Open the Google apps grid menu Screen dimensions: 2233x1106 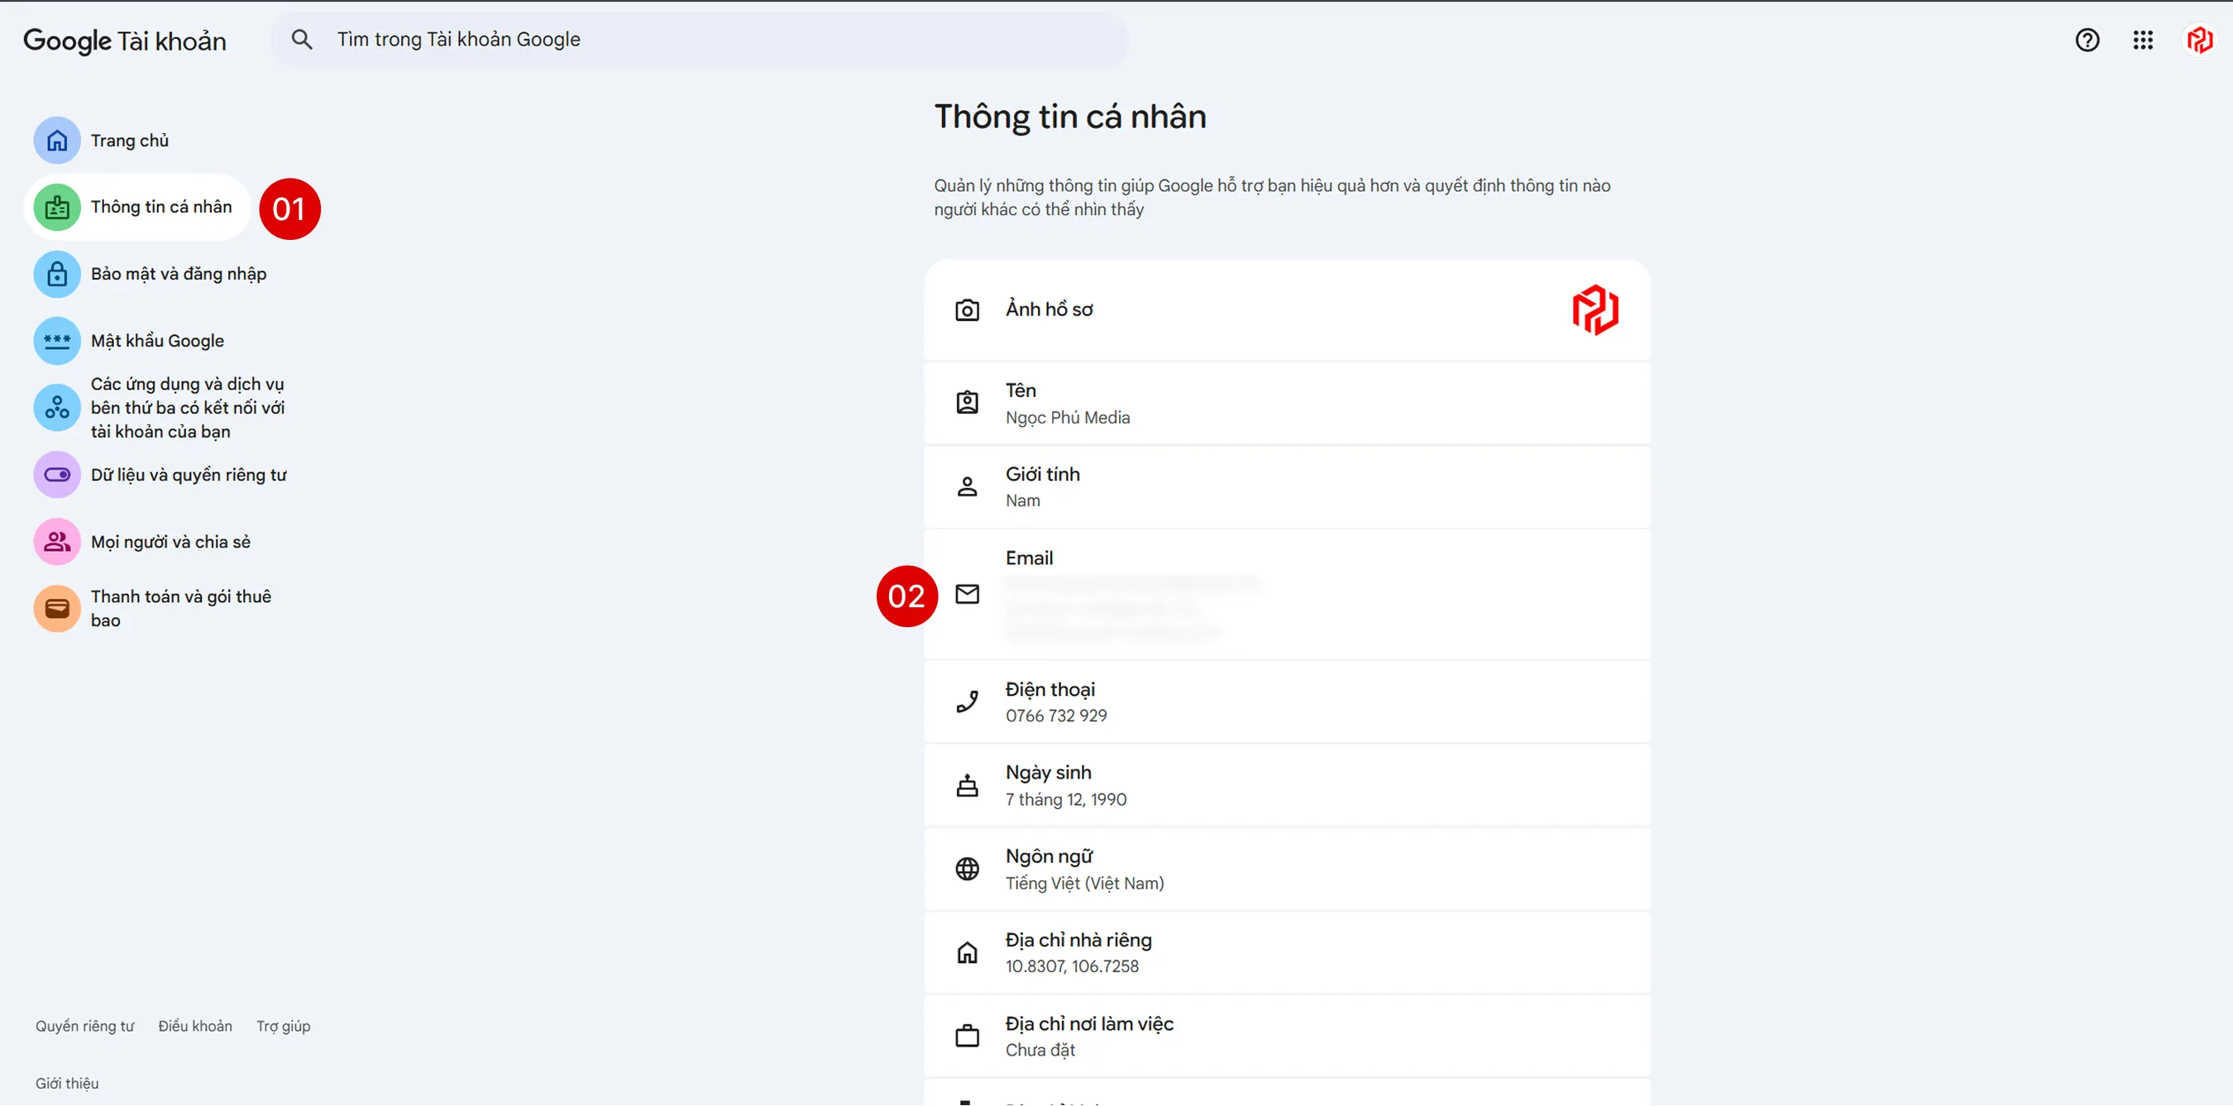2143,40
